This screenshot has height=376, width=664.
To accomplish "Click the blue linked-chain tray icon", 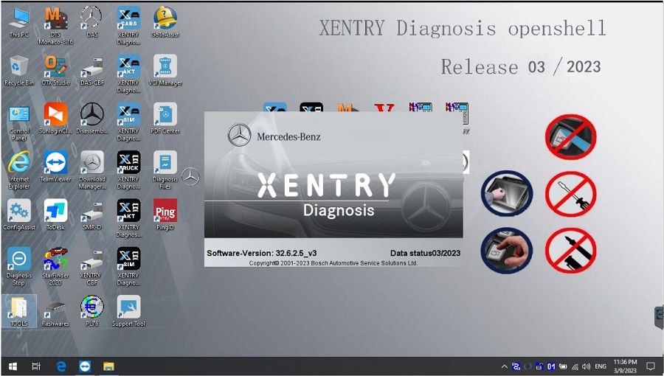I will click(516, 366).
